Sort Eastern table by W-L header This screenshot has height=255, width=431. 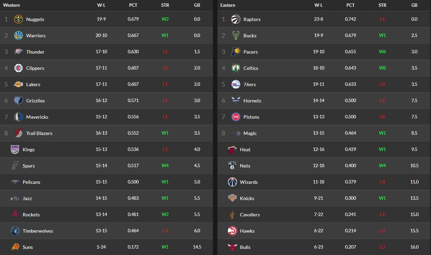pyautogui.click(x=319, y=5)
